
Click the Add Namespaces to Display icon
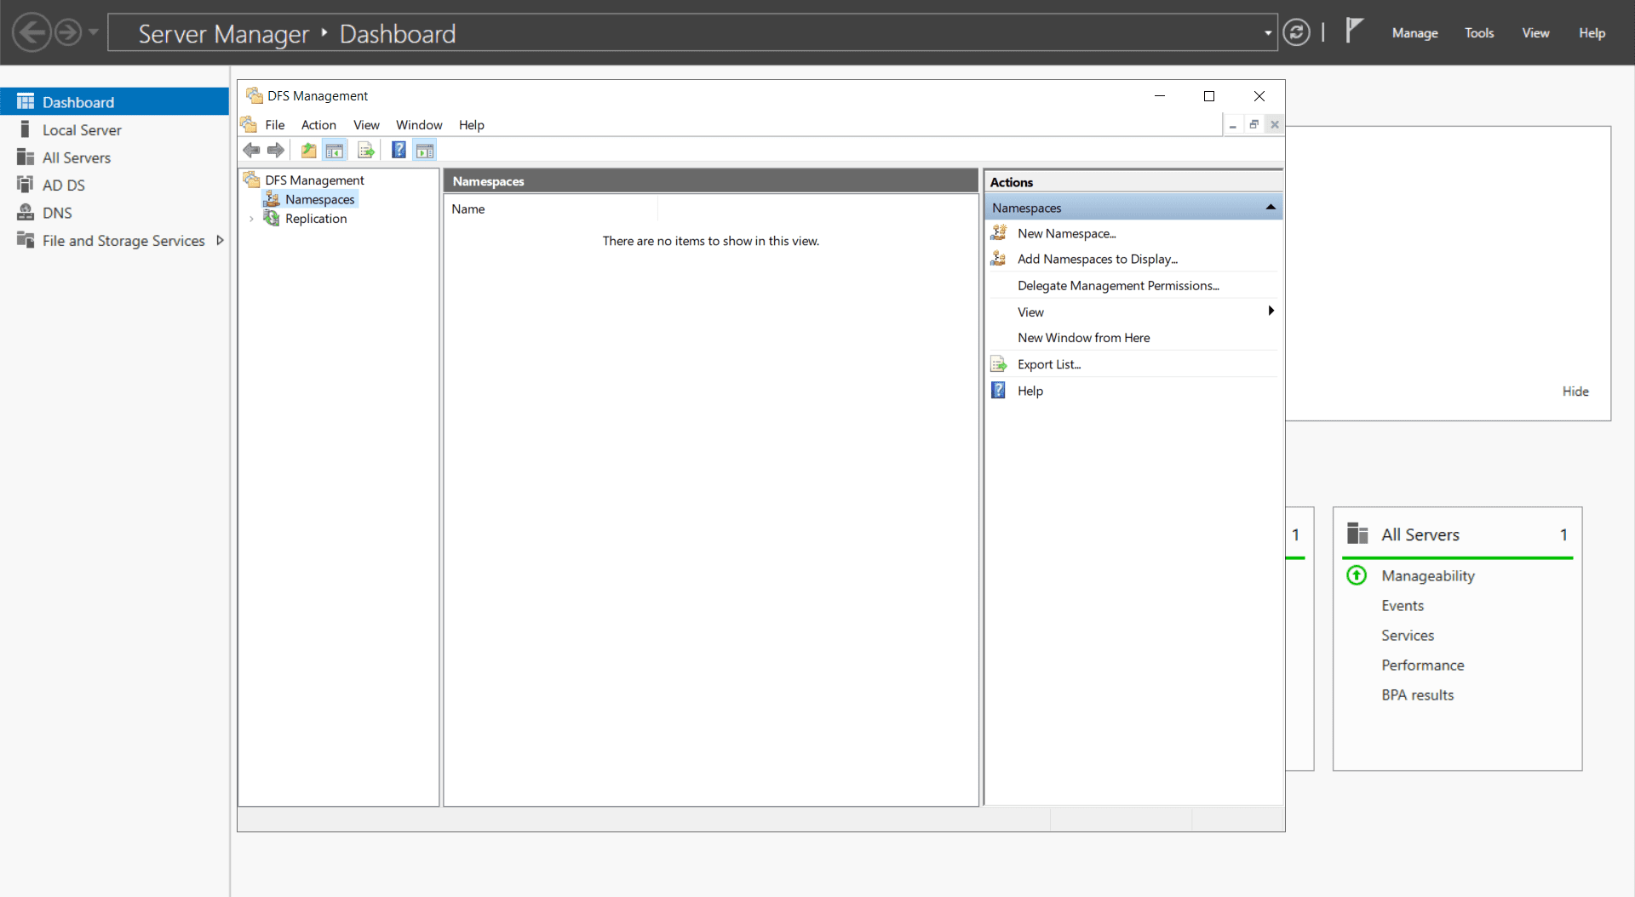999,259
